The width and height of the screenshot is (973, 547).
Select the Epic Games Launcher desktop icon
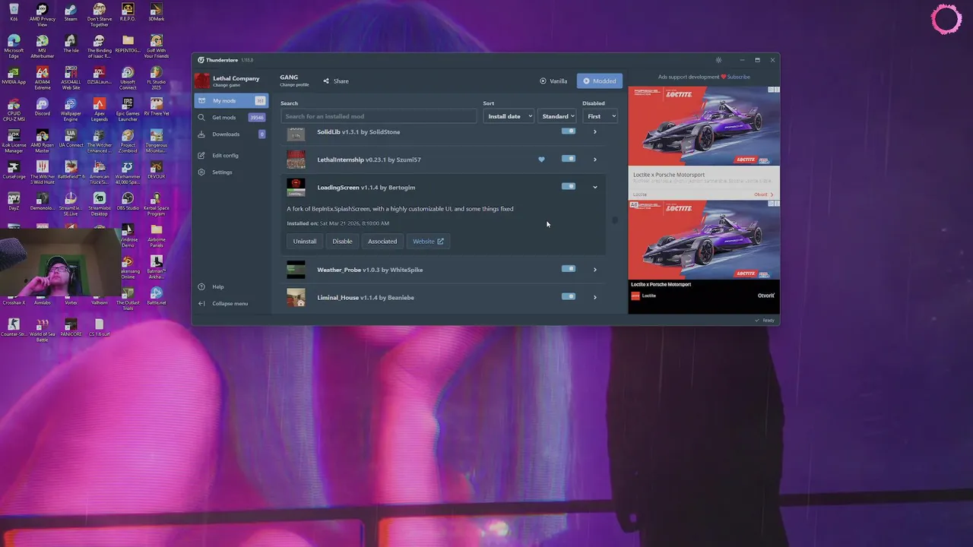tap(128, 109)
